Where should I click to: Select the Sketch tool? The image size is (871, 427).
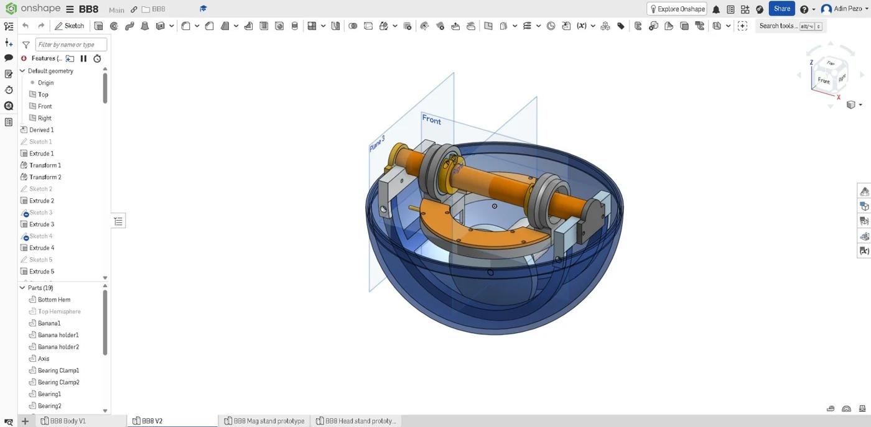click(x=69, y=26)
